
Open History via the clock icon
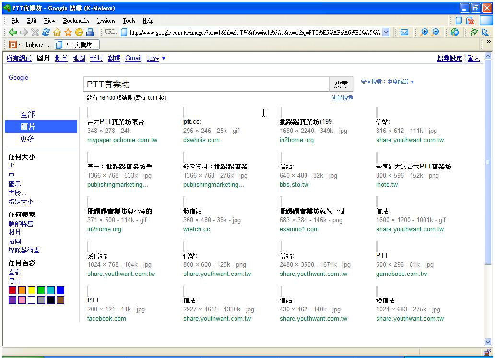pos(79,33)
